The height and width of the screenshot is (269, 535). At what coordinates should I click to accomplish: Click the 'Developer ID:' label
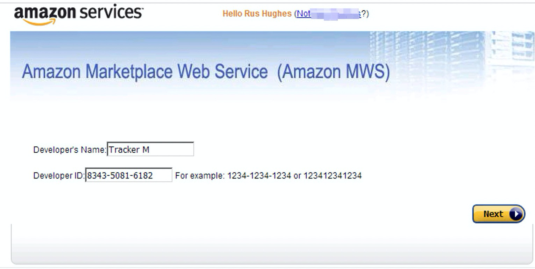(x=59, y=176)
